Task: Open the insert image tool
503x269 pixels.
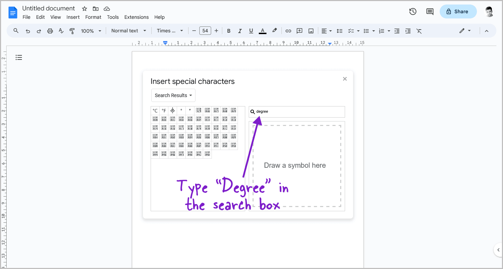Action: coord(310,31)
